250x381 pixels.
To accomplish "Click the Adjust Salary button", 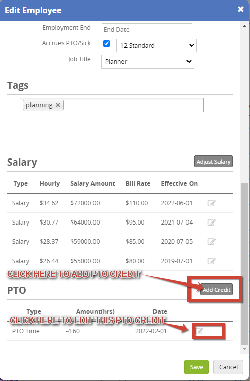I will (213, 162).
